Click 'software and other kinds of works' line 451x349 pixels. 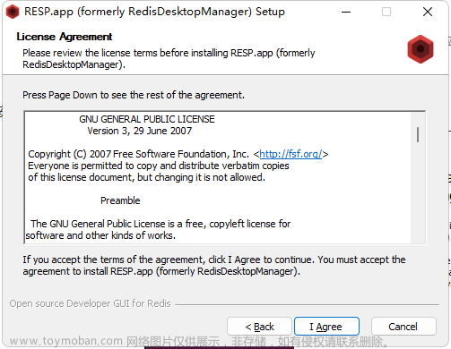(x=100, y=235)
